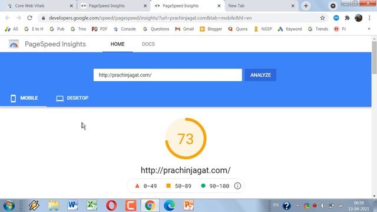
Task: Open the NGSP bookmark
Action: (x=263, y=29)
